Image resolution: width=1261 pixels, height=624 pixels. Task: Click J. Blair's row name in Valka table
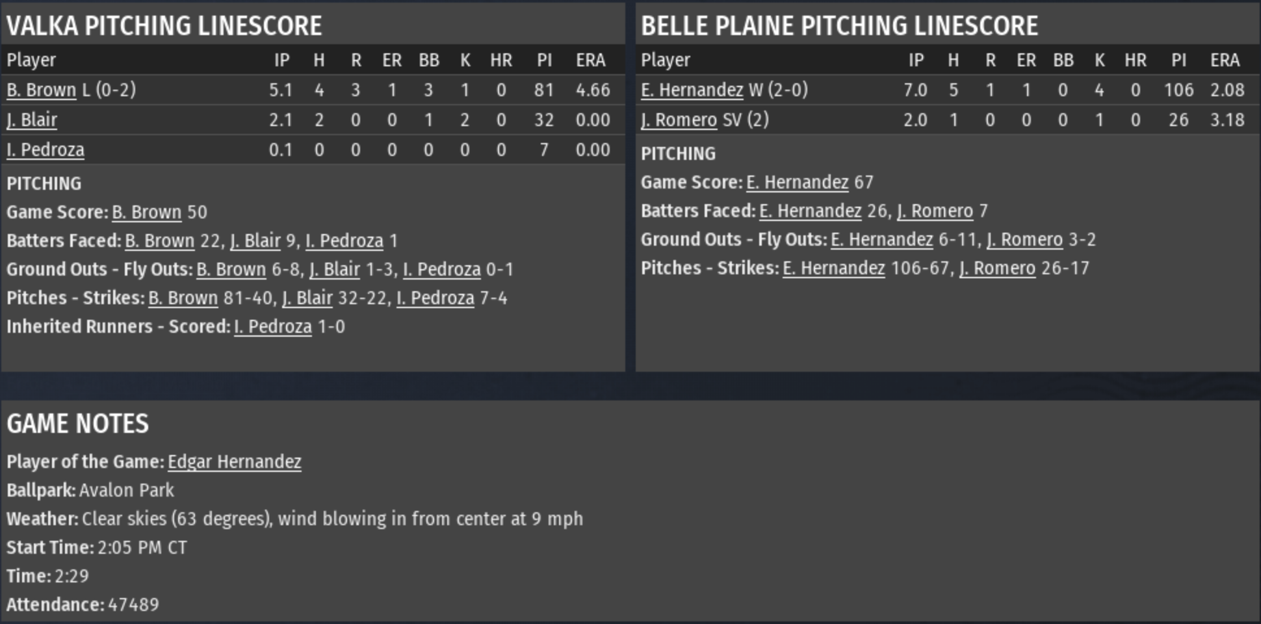pyautogui.click(x=32, y=120)
